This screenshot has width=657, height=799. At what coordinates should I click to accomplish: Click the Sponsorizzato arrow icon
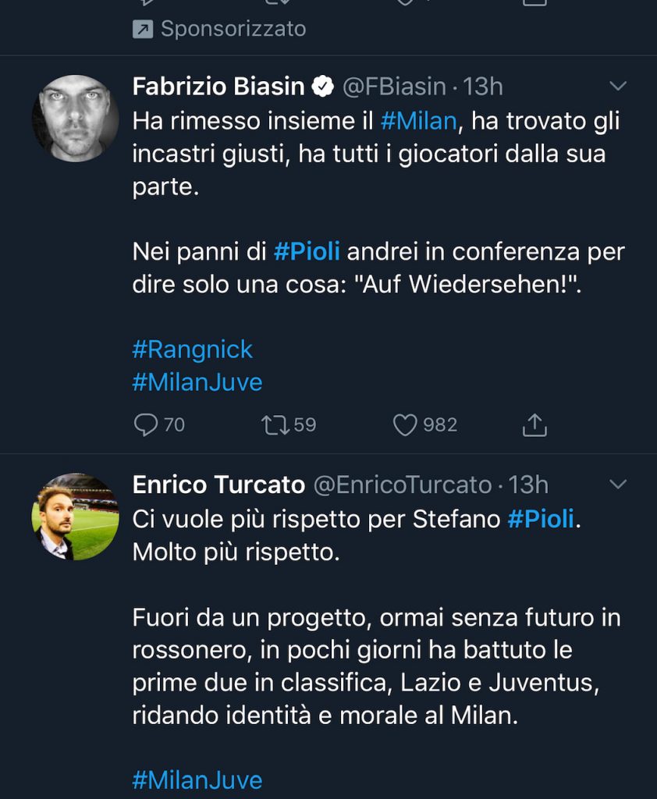pos(143,30)
